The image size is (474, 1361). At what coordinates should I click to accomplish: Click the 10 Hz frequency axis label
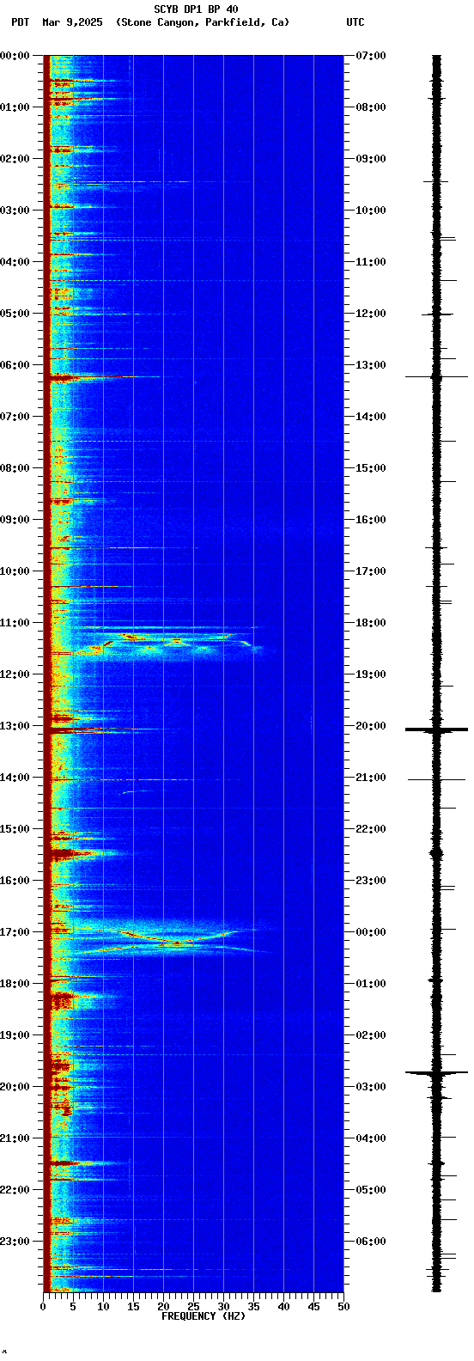pyautogui.click(x=103, y=1307)
